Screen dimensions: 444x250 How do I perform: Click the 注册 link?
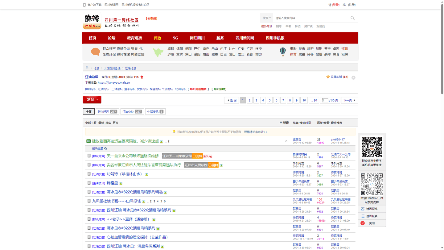pyautogui.click(x=352, y=5)
